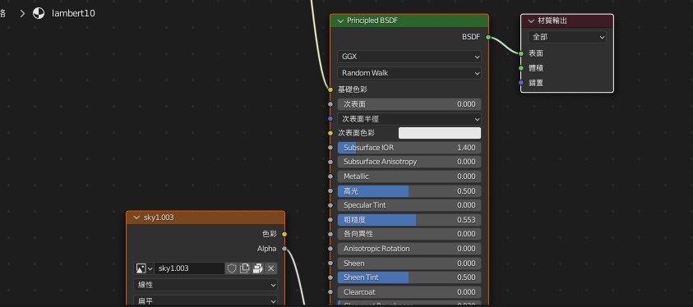Click the lambert10 material sphere icon

[x=39, y=13]
